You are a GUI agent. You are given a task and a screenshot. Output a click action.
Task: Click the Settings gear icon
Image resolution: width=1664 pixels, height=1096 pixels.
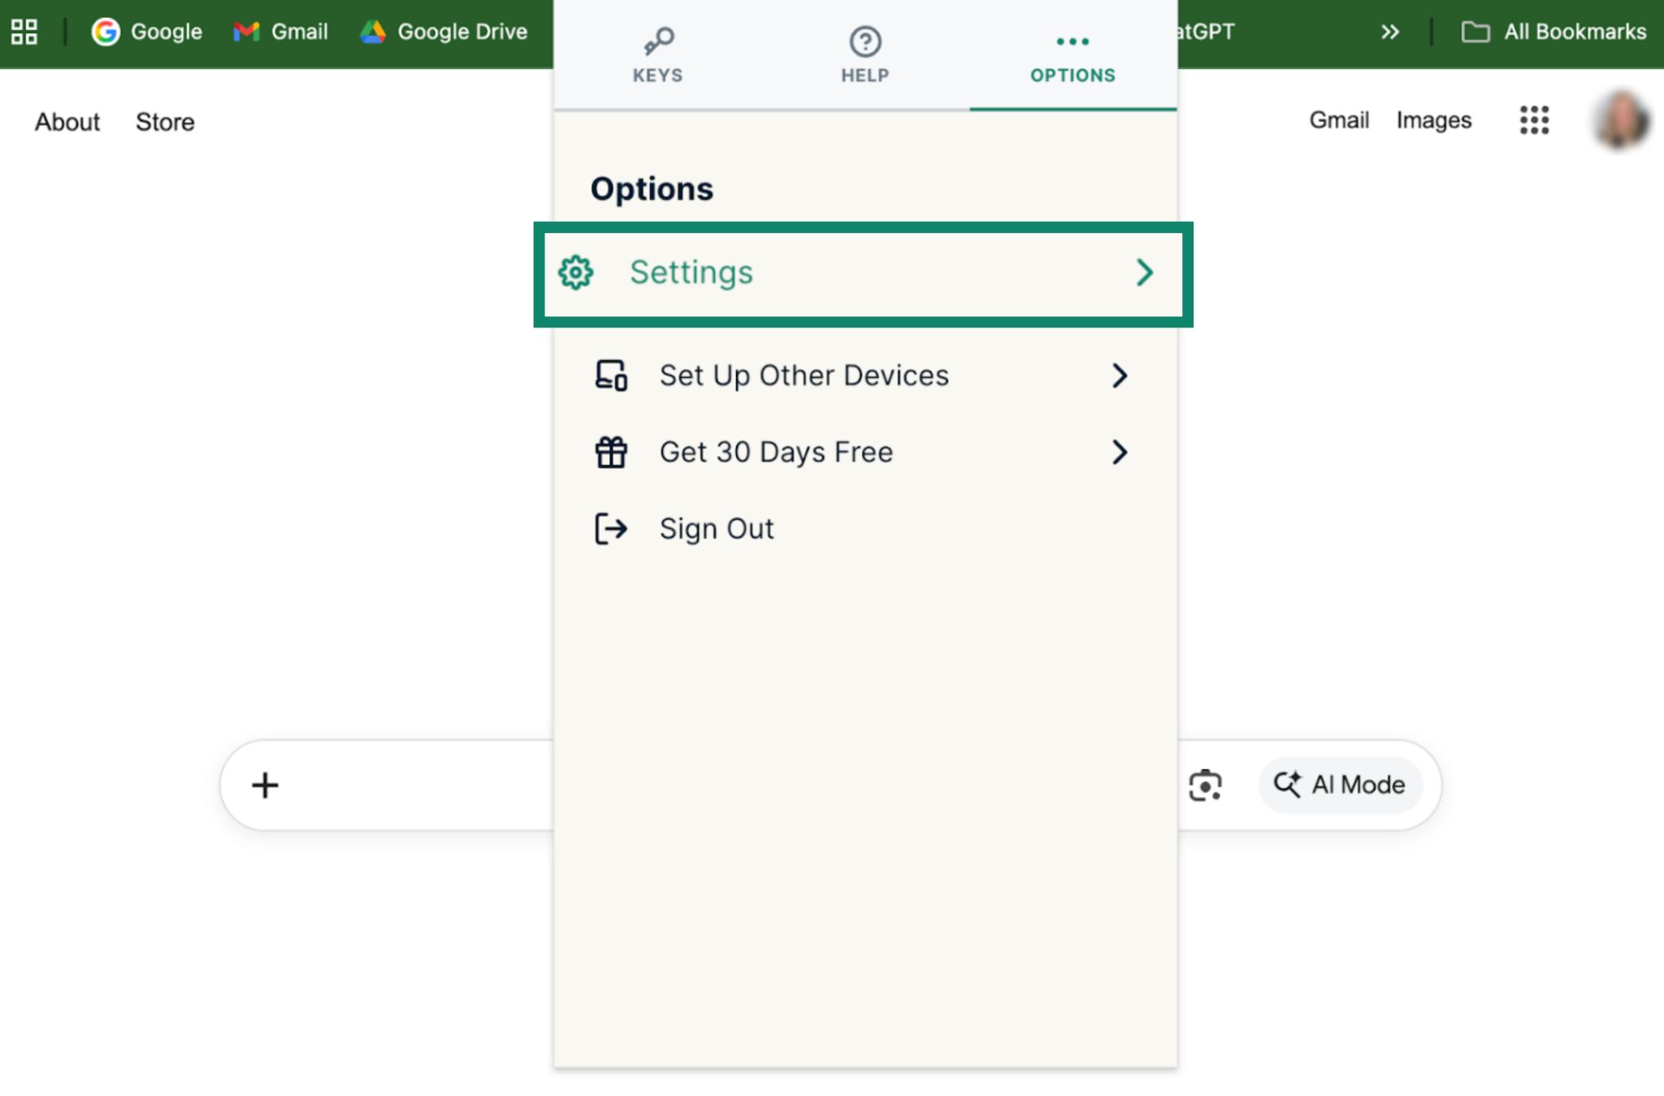(576, 273)
